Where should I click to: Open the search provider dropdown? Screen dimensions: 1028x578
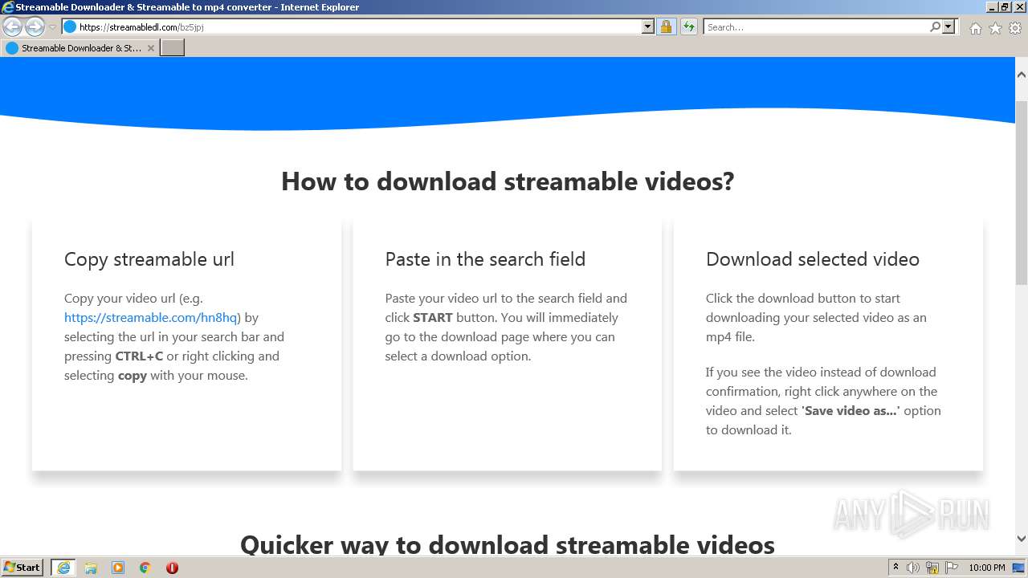click(x=949, y=27)
